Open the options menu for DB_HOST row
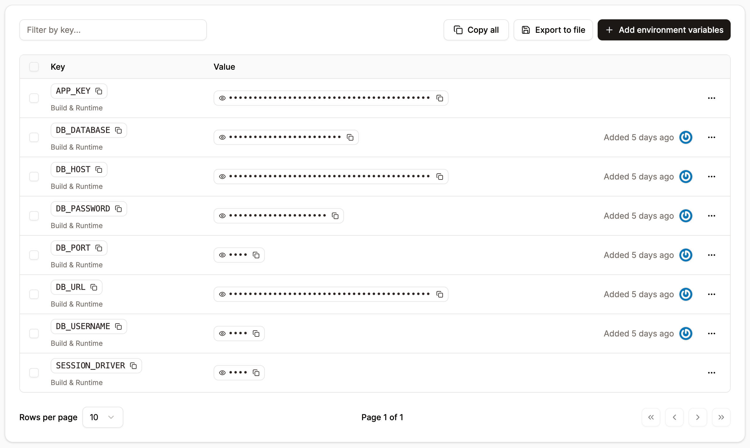The image size is (750, 448). pyautogui.click(x=712, y=176)
